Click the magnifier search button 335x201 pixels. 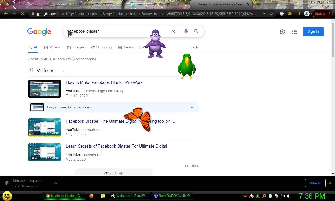(x=196, y=31)
